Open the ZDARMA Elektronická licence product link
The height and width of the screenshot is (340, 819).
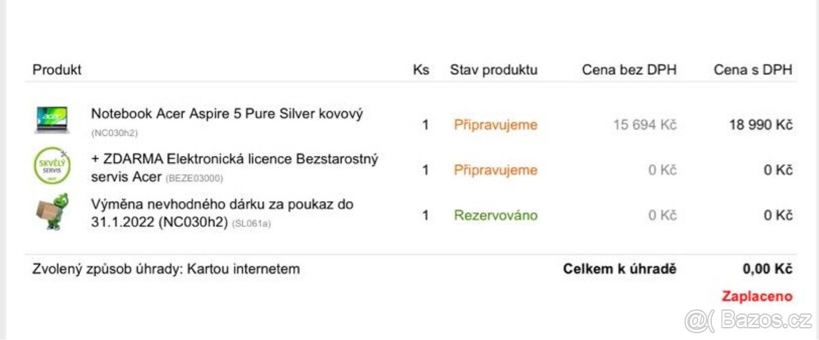pyautogui.click(x=234, y=168)
